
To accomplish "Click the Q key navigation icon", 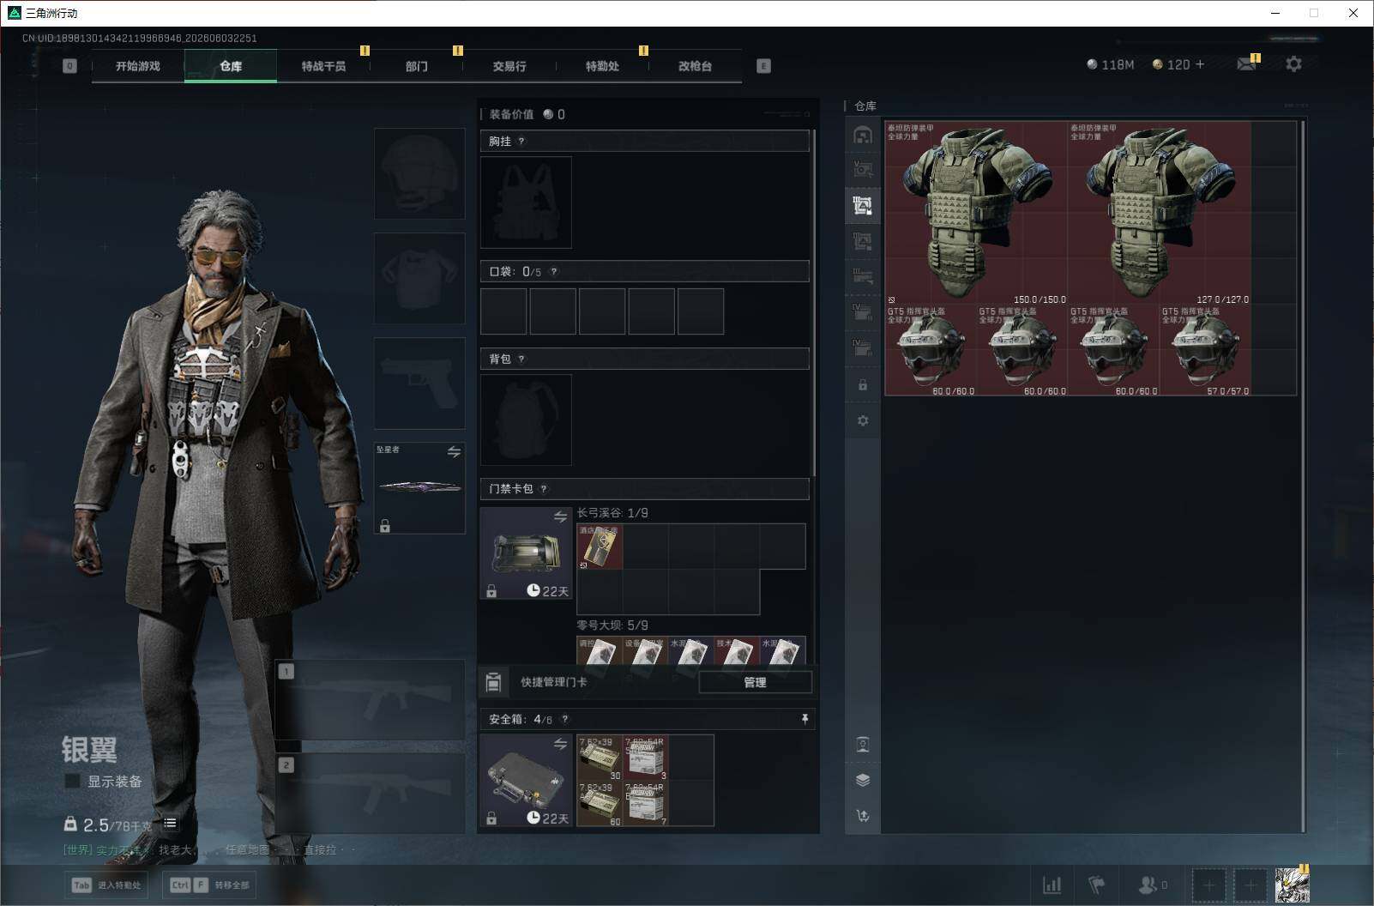I will 69,66.
